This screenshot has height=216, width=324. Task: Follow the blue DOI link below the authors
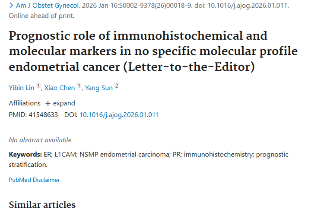click(119, 115)
